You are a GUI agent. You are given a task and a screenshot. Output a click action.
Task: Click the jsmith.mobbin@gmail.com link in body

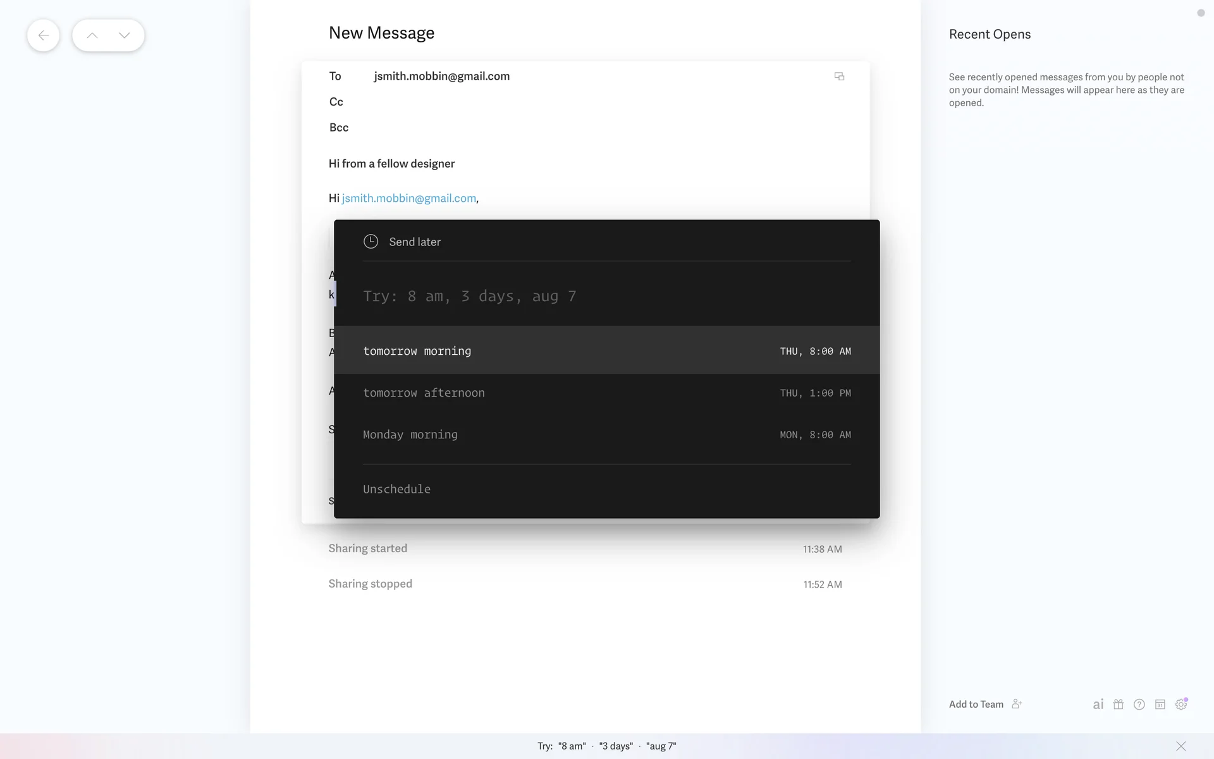[408, 198]
